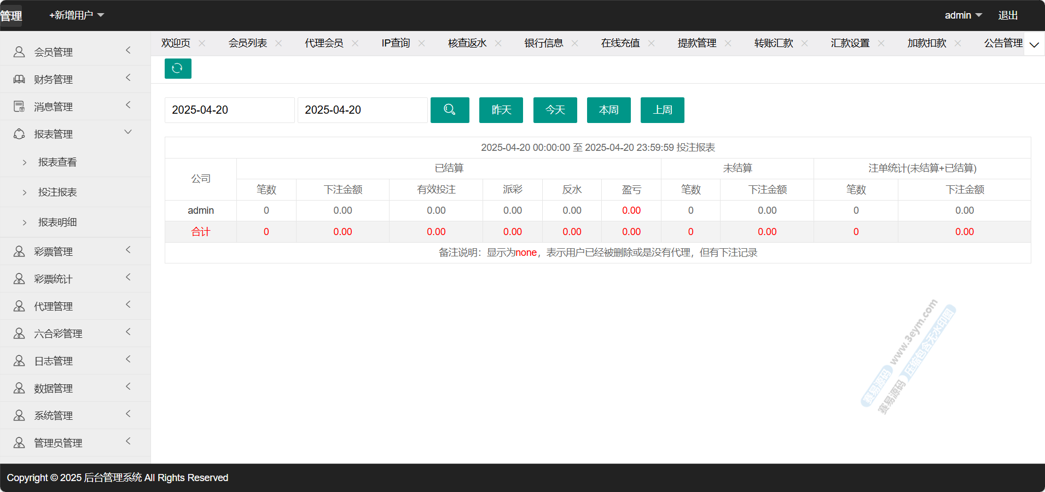Collapse the 报表管理 menu chevron
The width and height of the screenshot is (1045, 492).
(x=128, y=132)
